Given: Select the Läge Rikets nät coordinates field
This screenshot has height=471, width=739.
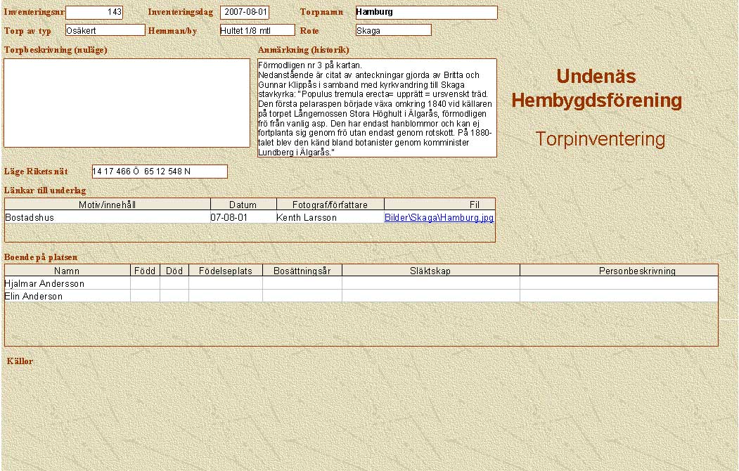Looking at the screenshot, I should click(160, 172).
